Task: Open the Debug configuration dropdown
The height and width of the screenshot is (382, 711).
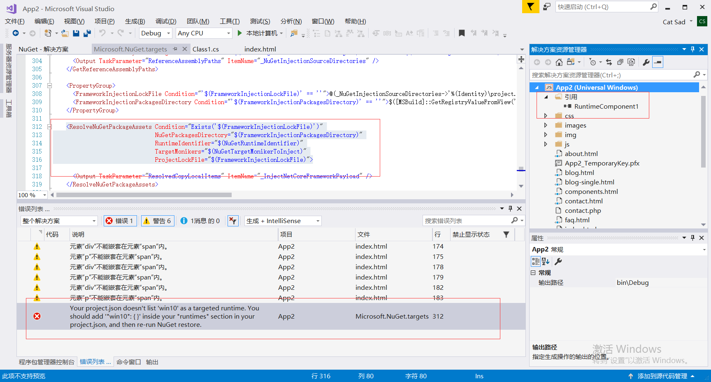Action: pos(156,33)
